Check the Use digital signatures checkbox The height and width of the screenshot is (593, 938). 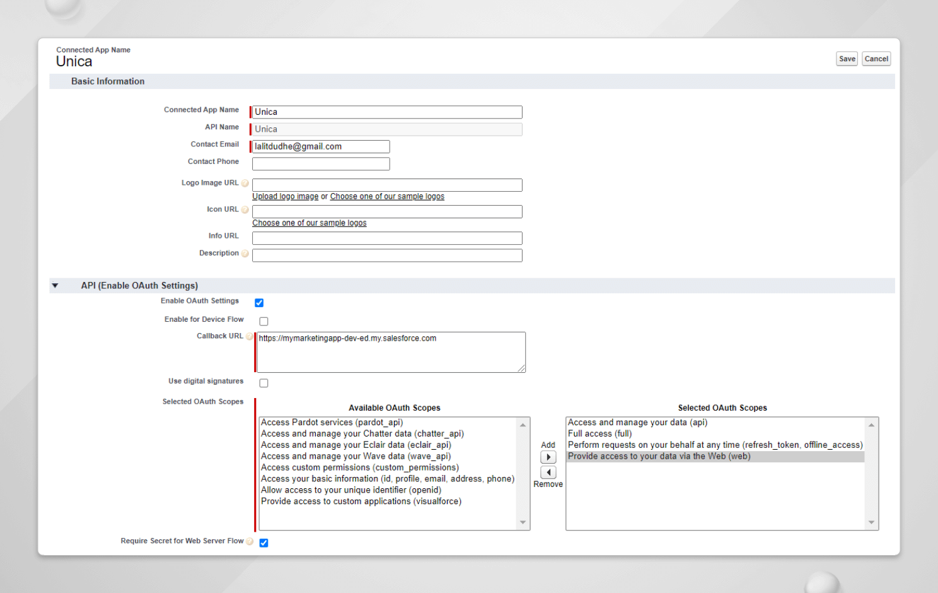263,383
